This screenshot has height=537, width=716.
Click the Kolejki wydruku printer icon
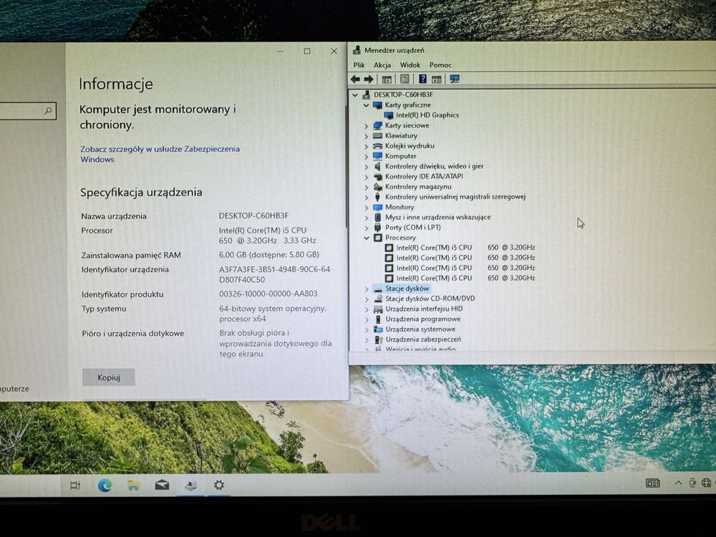click(377, 146)
